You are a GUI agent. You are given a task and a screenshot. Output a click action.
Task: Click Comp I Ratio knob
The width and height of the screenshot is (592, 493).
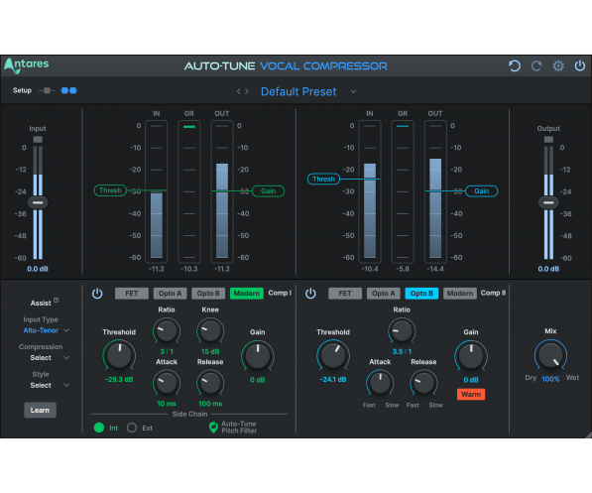[x=167, y=331]
